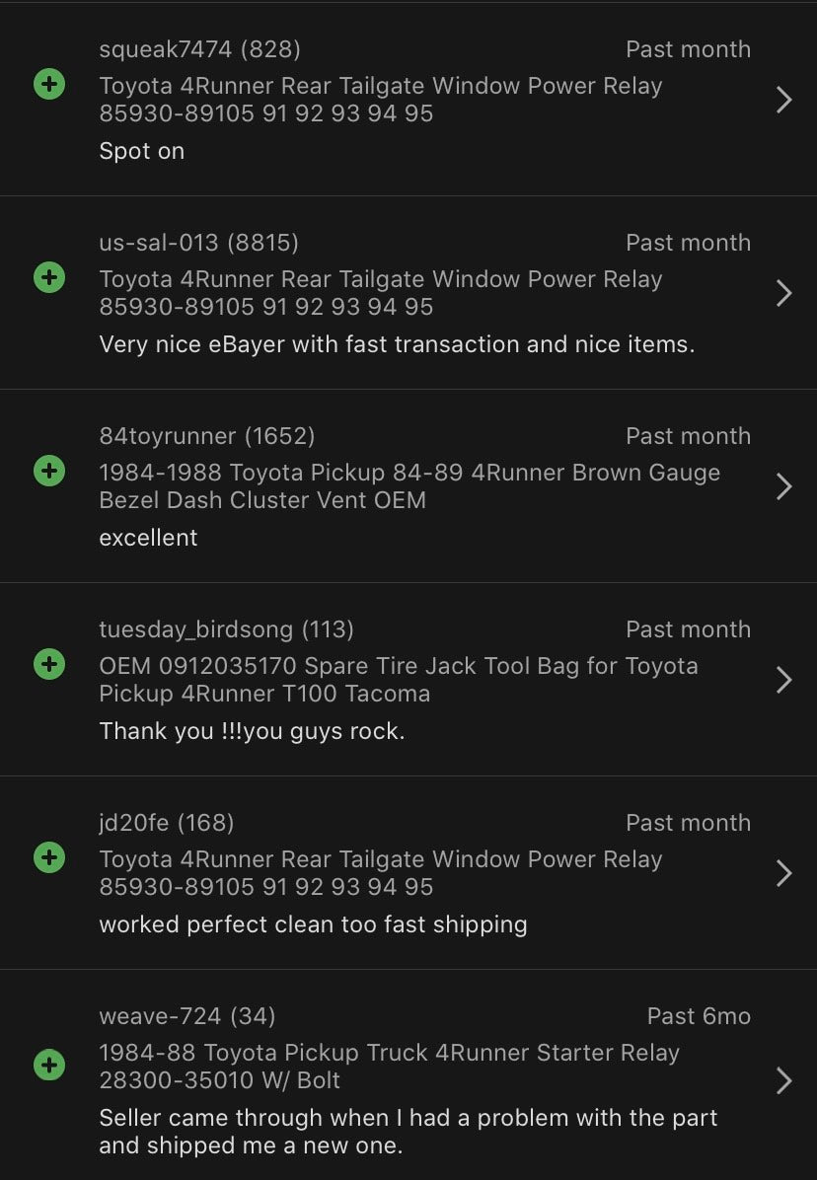The image size is (817, 1180).
Task: Open the squeak7474 (828) user profile
Action: click(199, 48)
